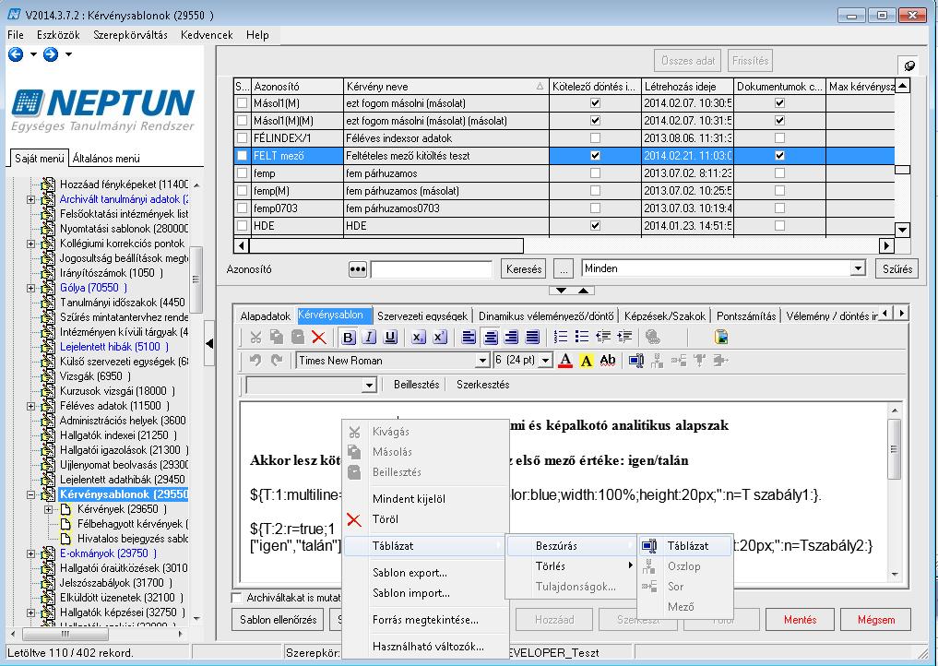
Task: Tick the checkbox of row femp0703
Action: pyautogui.click(x=242, y=208)
